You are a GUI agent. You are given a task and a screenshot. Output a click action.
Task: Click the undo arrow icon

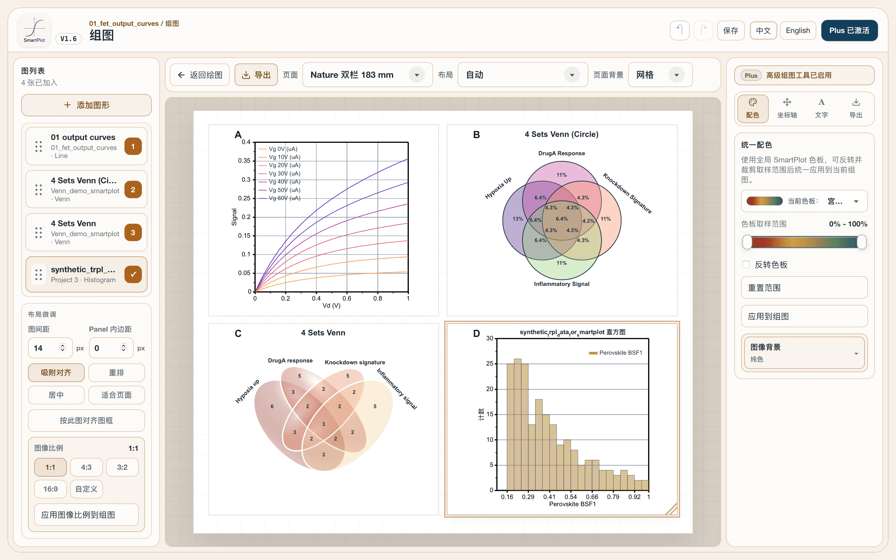tap(679, 30)
